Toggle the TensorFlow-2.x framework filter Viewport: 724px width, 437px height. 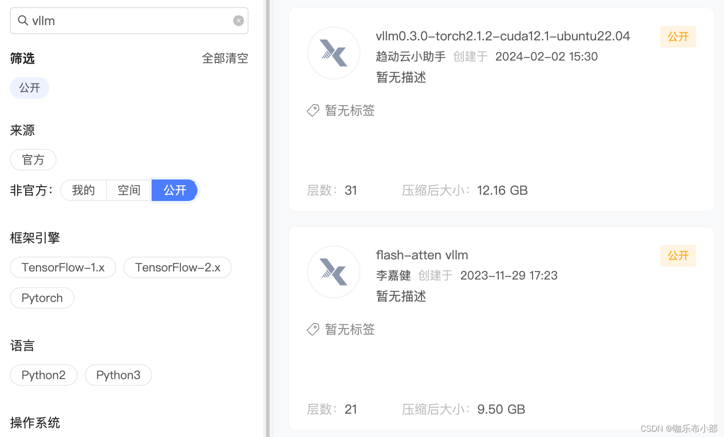coord(178,267)
